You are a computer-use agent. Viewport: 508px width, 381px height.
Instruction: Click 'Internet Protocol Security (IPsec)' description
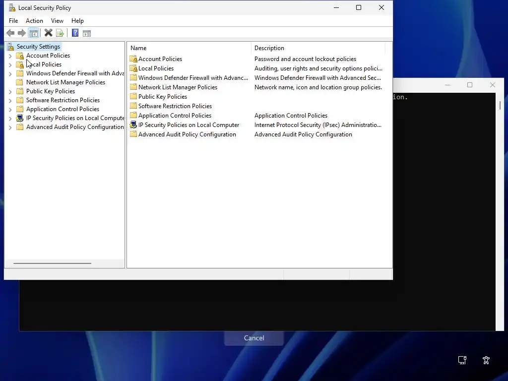[318, 125]
